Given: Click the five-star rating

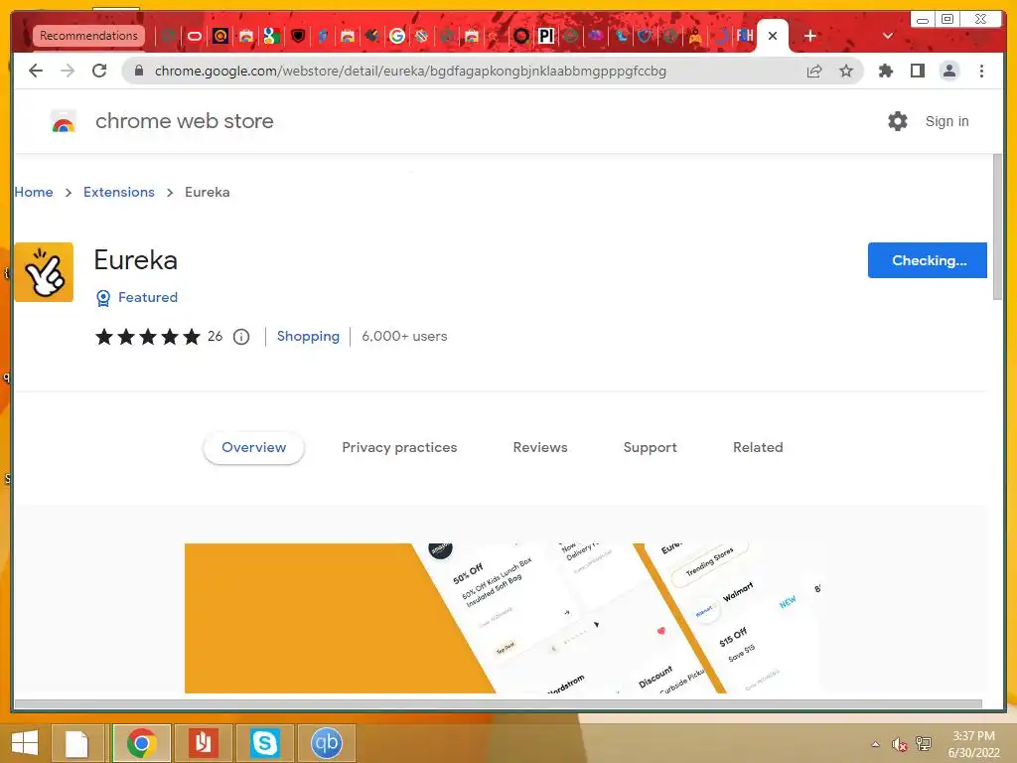Looking at the screenshot, I should point(148,337).
